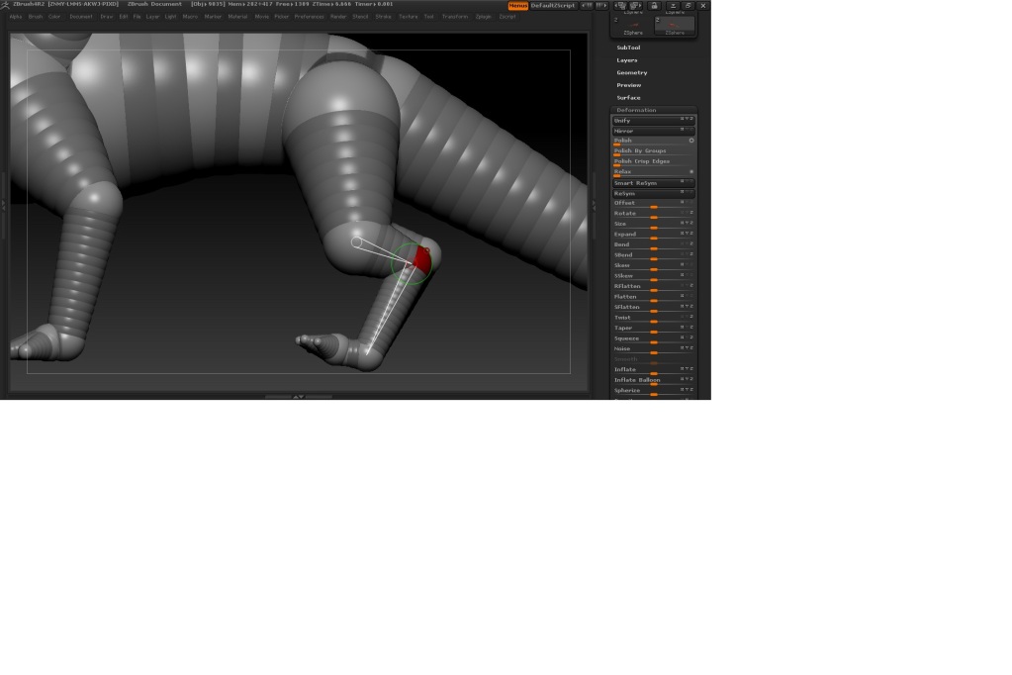This screenshot has height=675, width=1012.
Task: Click the Noise deformation slider handle
Action: tap(653, 352)
